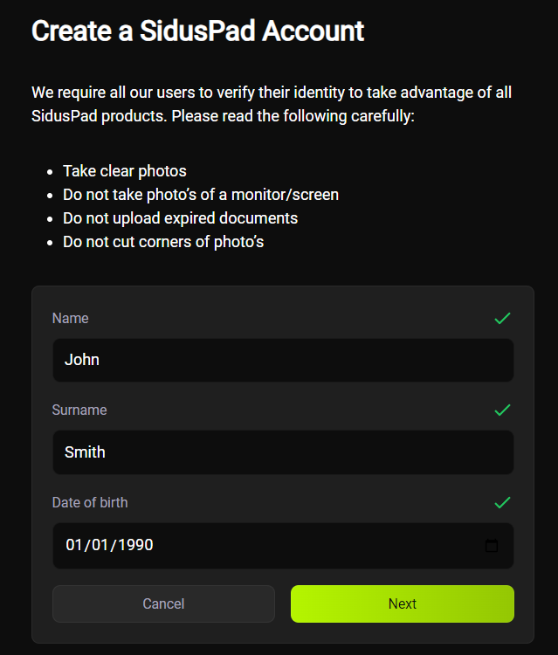
Task: Click the green checkmark beside Date of birth
Action: coord(502,502)
